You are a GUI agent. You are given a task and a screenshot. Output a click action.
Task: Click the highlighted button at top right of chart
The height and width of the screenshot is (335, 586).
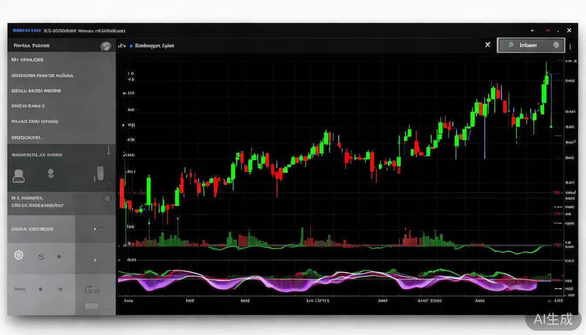click(x=531, y=45)
